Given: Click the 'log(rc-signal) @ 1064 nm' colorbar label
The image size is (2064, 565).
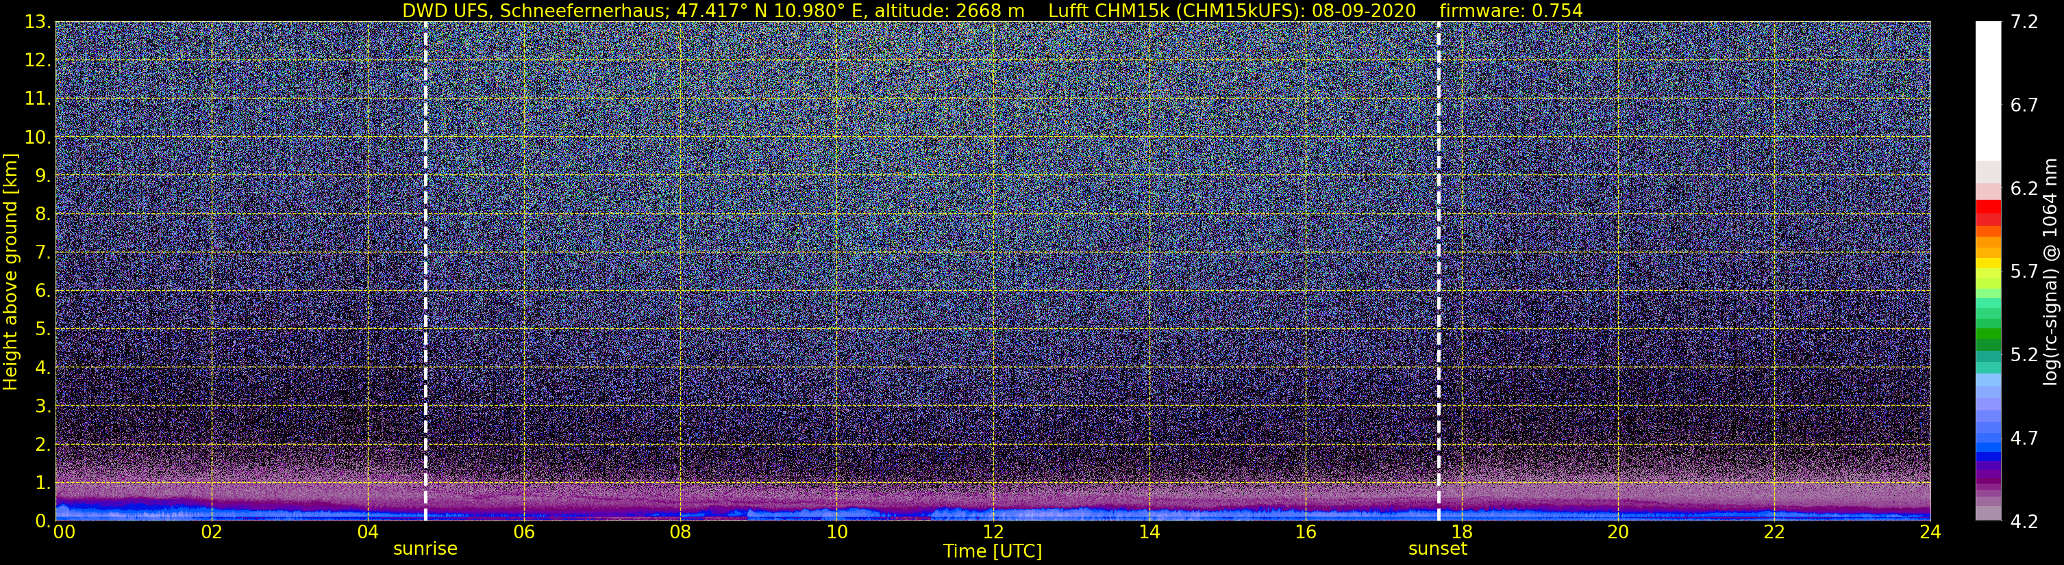Looking at the screenshot, I should (x=2050, y=272).
